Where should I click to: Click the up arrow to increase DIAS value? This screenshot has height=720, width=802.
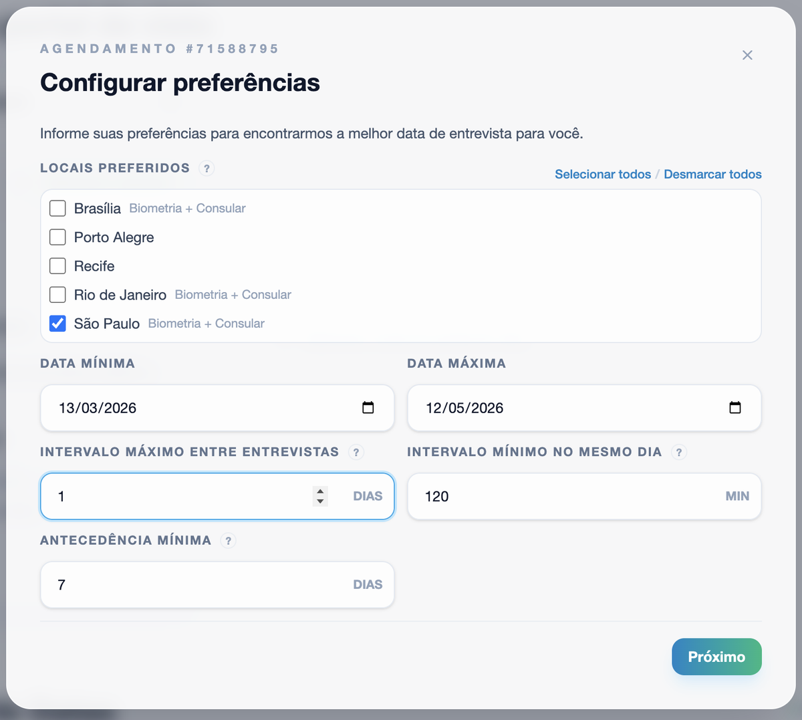[x=320, y=491]
